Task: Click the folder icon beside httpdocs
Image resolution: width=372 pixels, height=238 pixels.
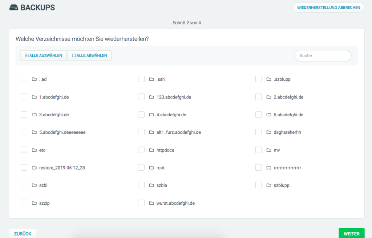Action: click(x=151, y=150)
